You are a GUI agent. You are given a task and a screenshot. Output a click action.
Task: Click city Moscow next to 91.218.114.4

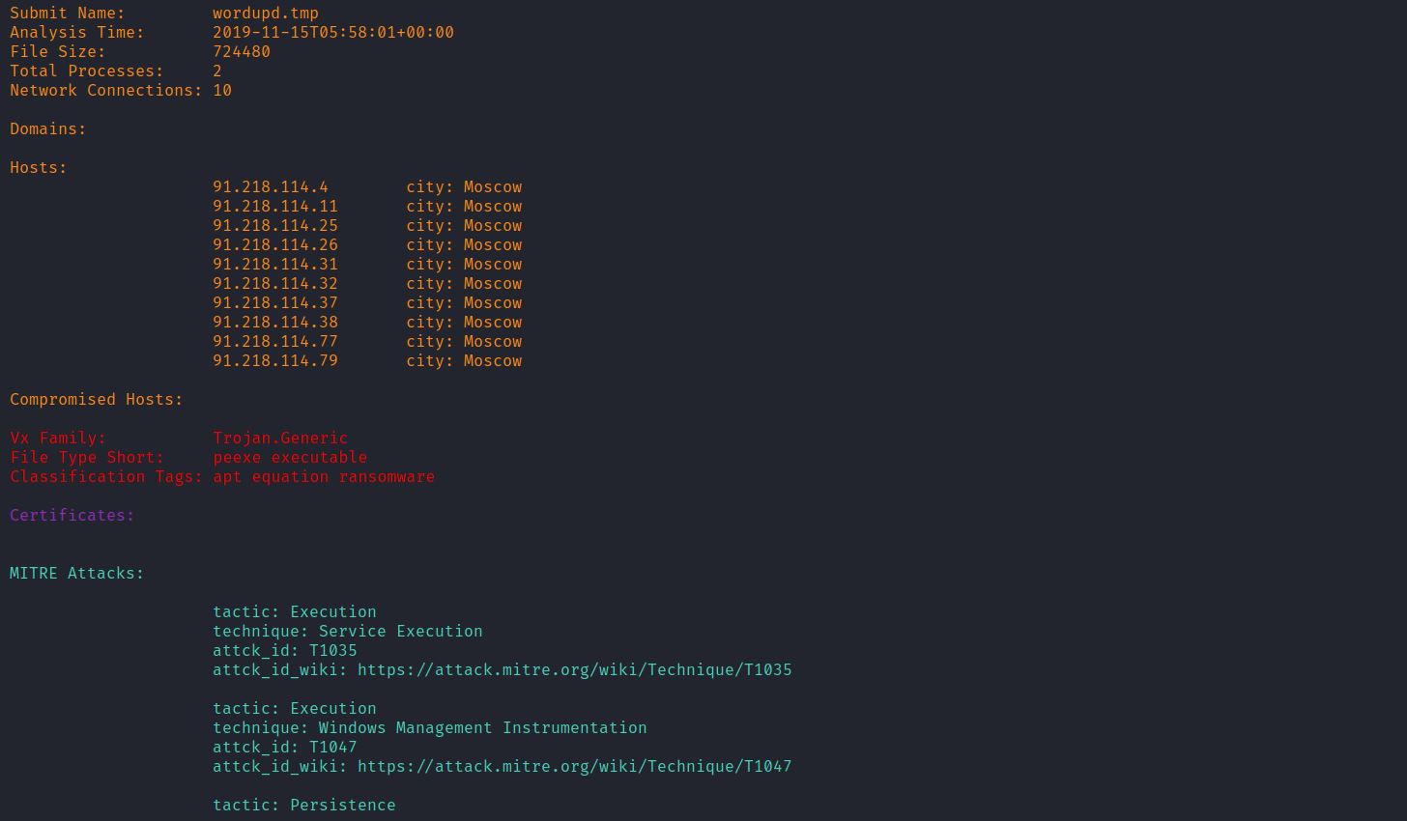coord(464,187)
